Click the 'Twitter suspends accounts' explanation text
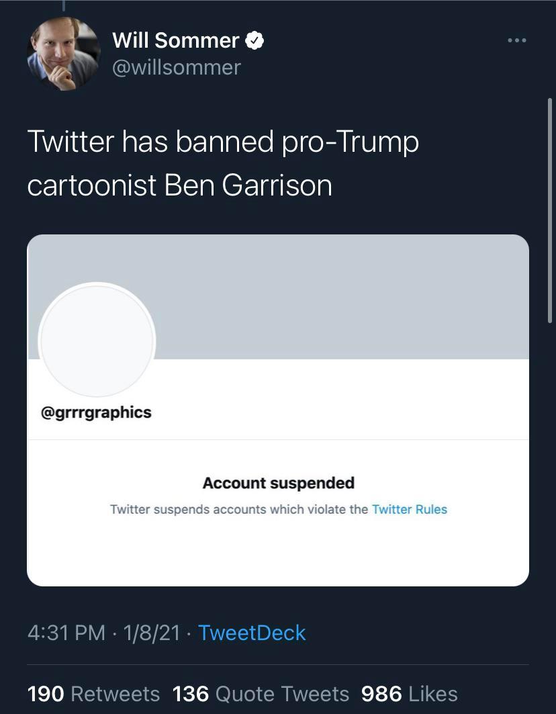The width and height of the screenshot is (556, 714). (x=238, y=509)
